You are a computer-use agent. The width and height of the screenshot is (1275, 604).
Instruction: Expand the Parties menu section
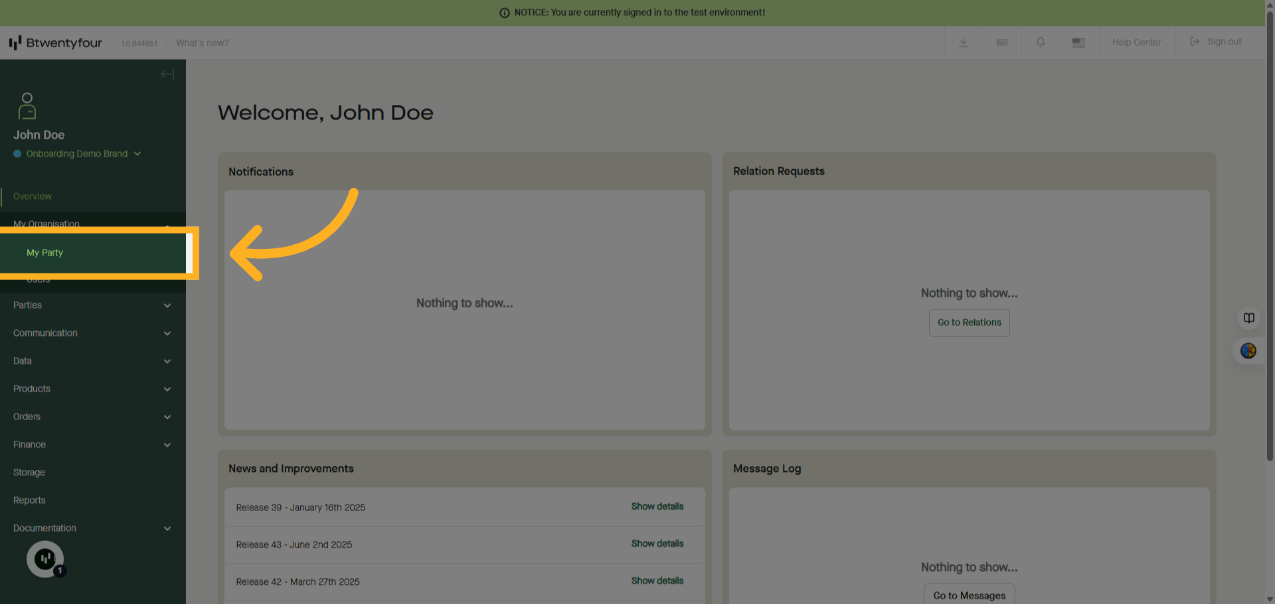pos(92,305)
